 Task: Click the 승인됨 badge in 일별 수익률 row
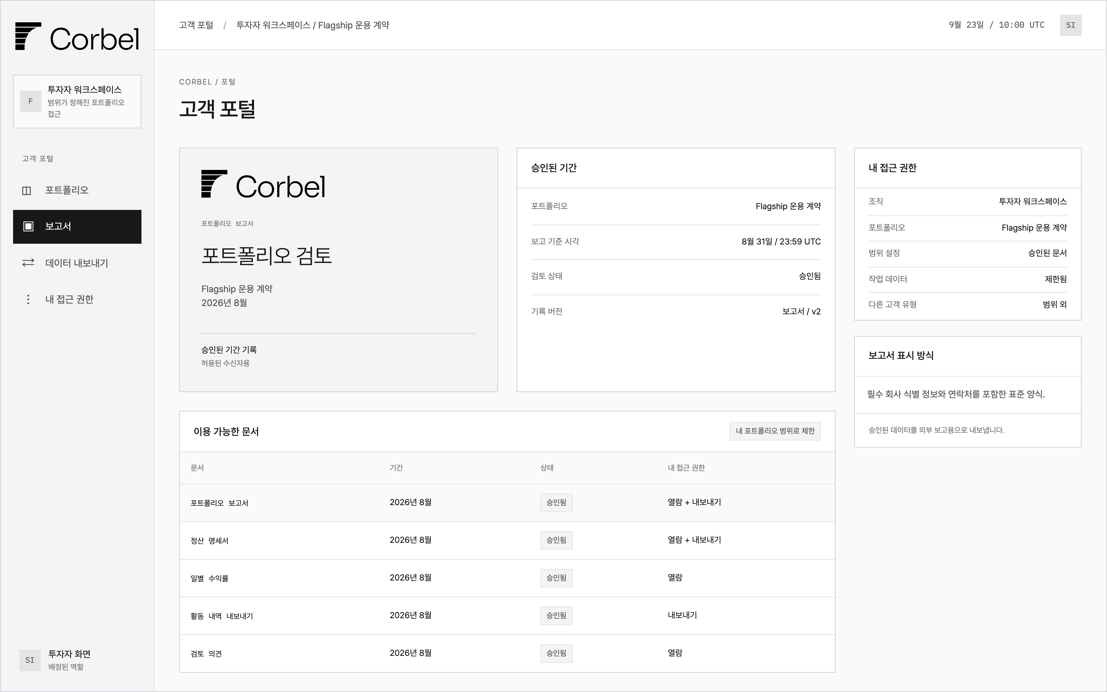[556, 578]
